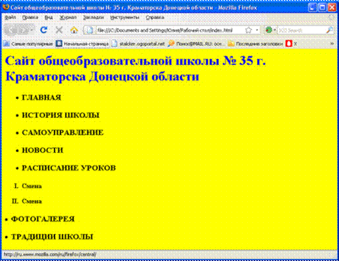Open the Поиск@MAIL.RU bookmark
Image resolution: width=339 pixels, height=261 pixels.
tap(196, 44)
